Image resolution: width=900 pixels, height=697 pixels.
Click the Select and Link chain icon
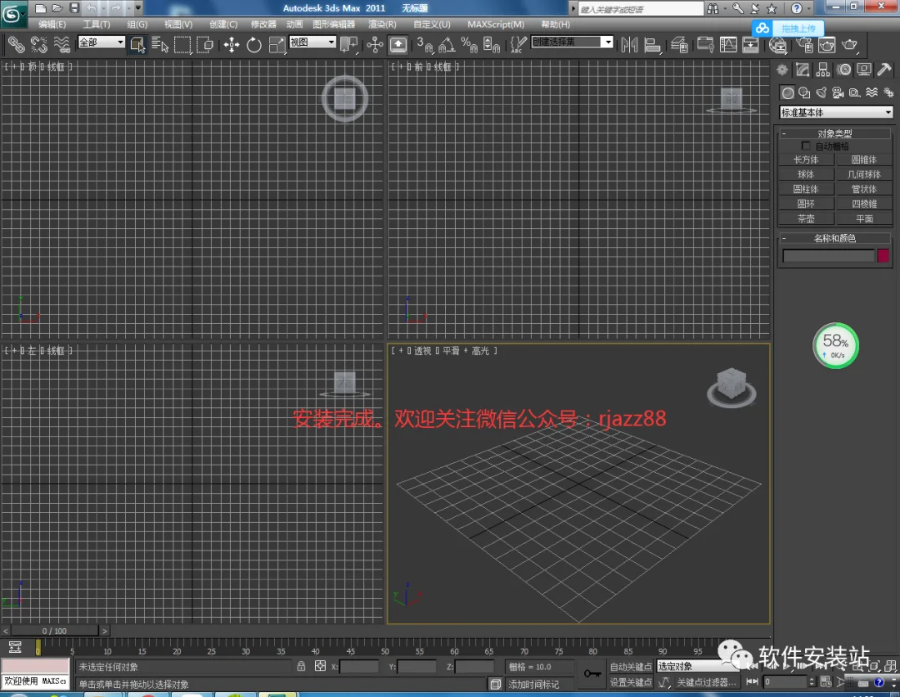(16, 45)
